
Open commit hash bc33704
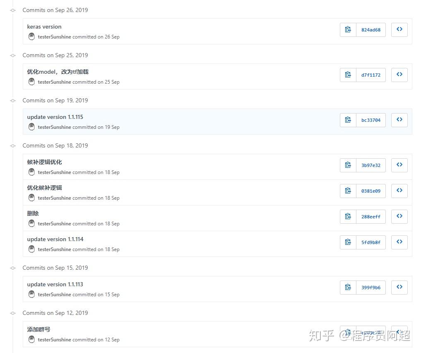click(371, 120)
